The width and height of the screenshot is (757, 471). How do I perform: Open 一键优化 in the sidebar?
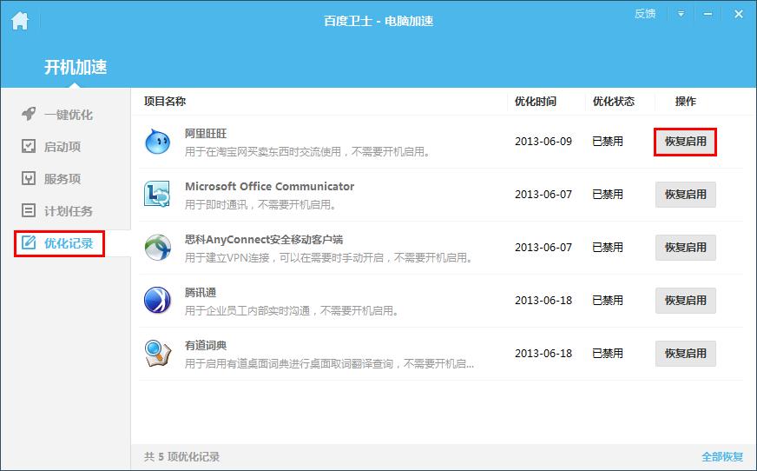67,115
